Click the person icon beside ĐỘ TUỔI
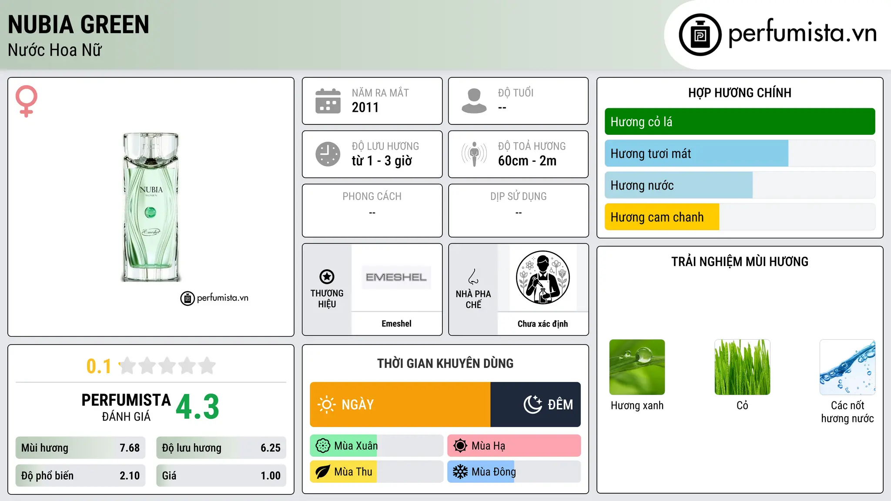Viewport: 891px width, 501px height. pos(474,101)
